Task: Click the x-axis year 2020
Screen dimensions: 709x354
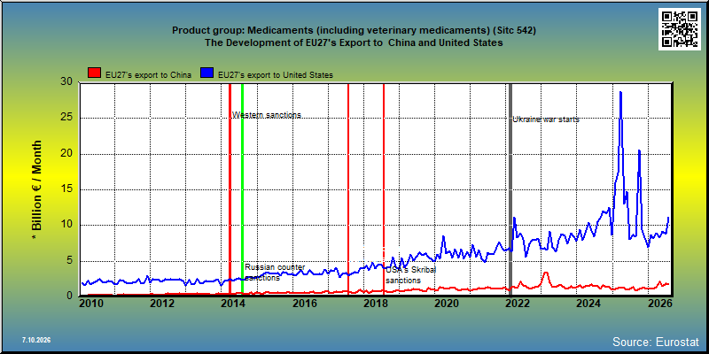Action: coord(447,304)
